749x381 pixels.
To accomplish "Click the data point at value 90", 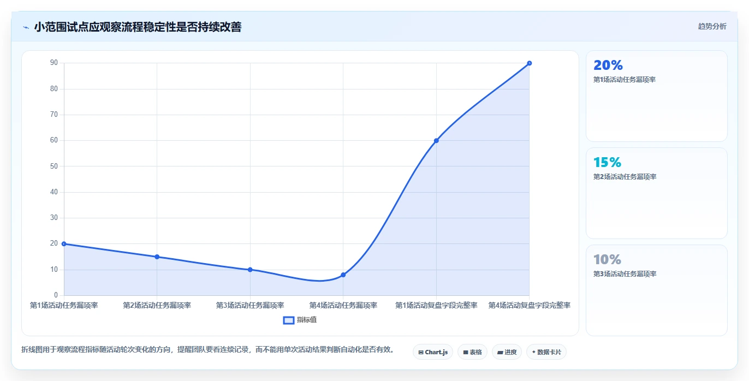I will pos(529,63).
